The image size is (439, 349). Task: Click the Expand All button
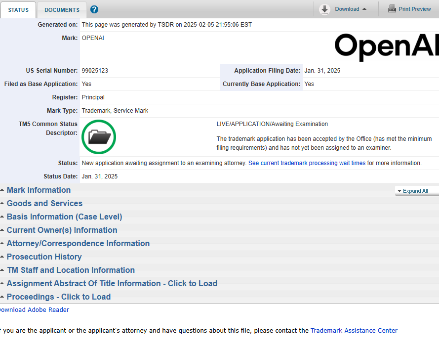tap(415, 191)
